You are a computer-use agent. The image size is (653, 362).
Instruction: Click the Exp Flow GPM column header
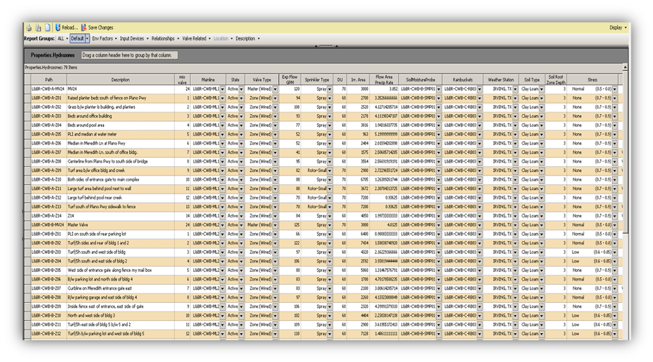290,79
